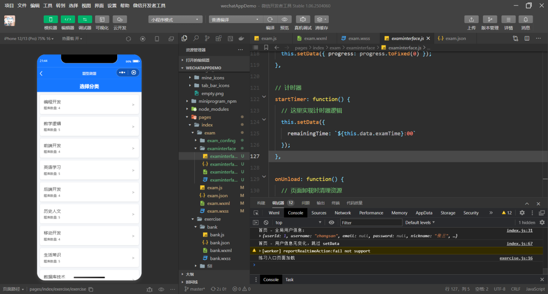The image size is (548, 294).
Task: Open the source control icon
Action: 207,38
